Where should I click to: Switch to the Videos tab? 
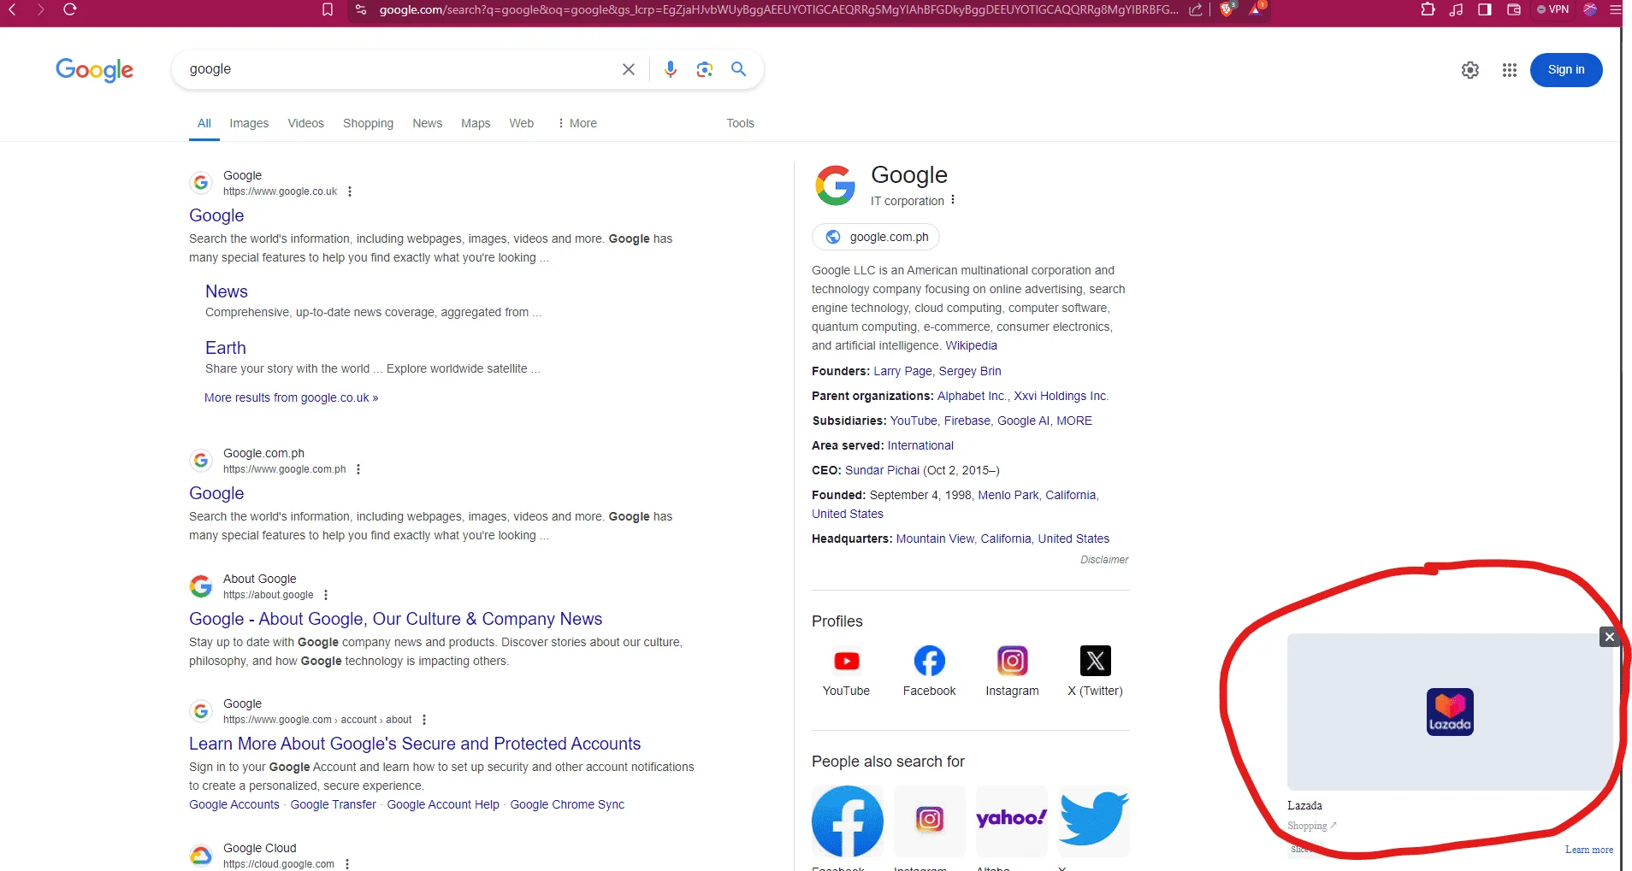click(x=306, y=123)
